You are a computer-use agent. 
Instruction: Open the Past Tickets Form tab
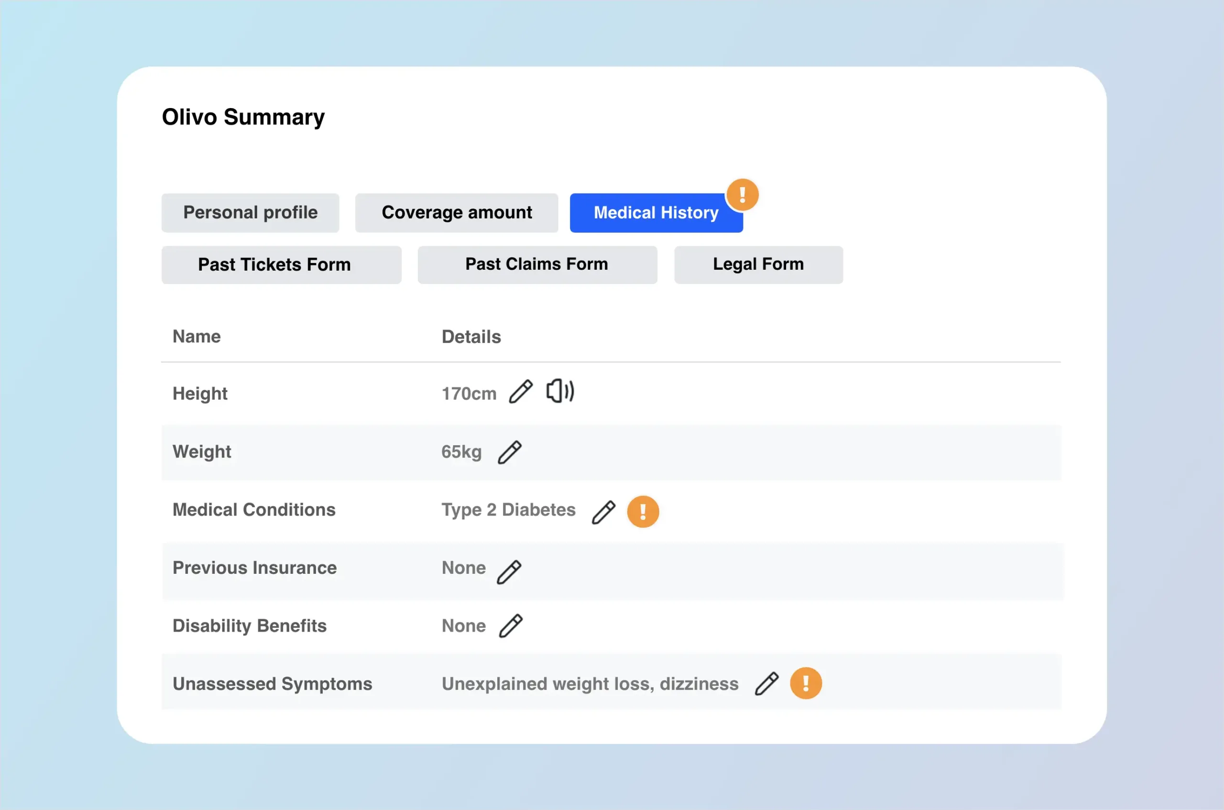tap(281, 265)
